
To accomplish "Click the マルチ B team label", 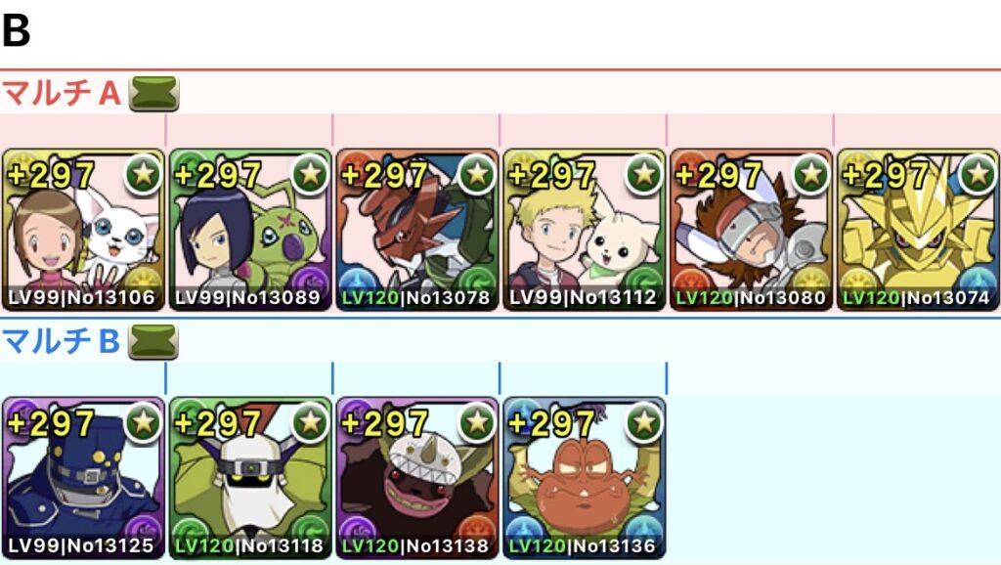I will 62,341.
